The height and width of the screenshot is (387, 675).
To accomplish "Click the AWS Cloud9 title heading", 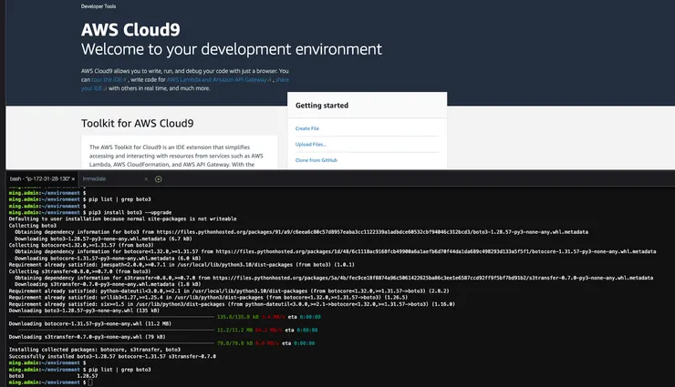I will click(130, 30).
